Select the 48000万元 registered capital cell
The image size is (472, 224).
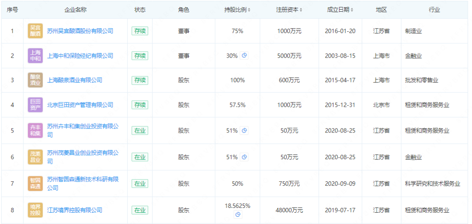point(289,210)
